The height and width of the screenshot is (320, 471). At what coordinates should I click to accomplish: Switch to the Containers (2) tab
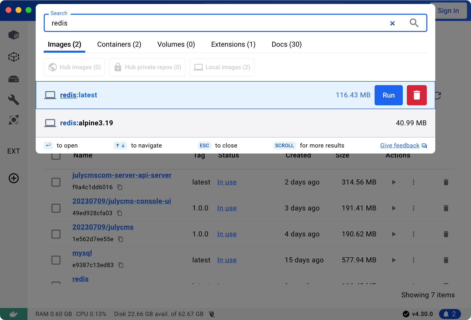pyautogui.click(x=119, y=44)
